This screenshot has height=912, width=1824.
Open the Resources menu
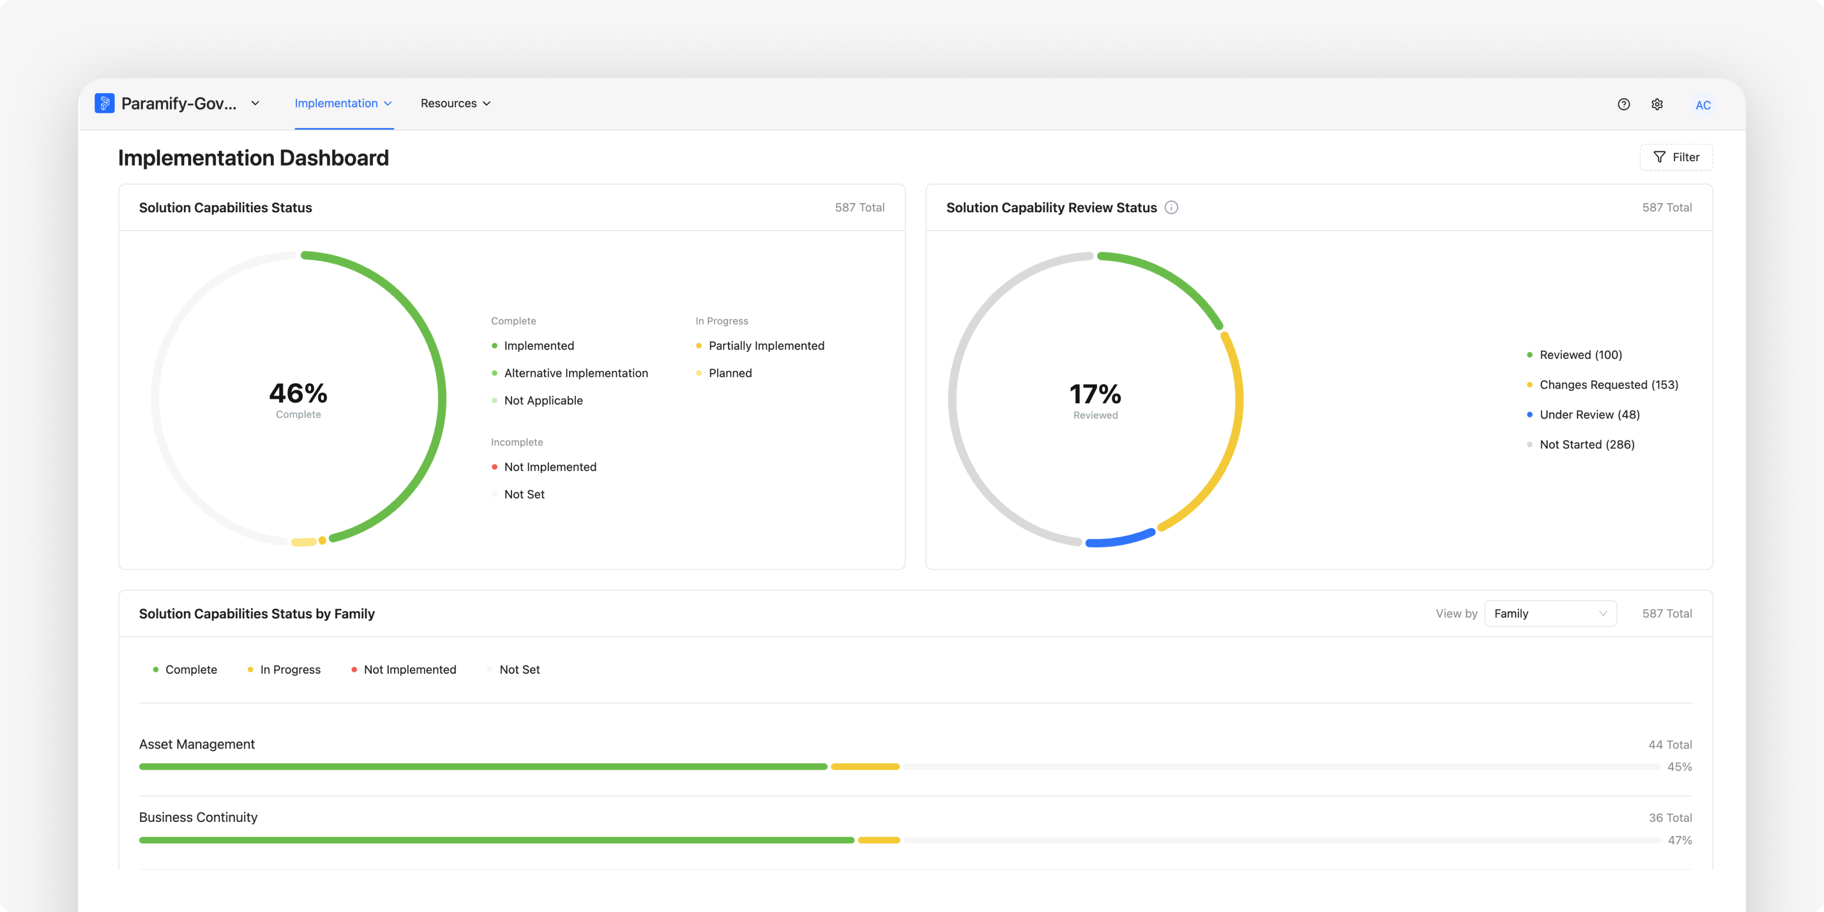[x=455, y=103]
